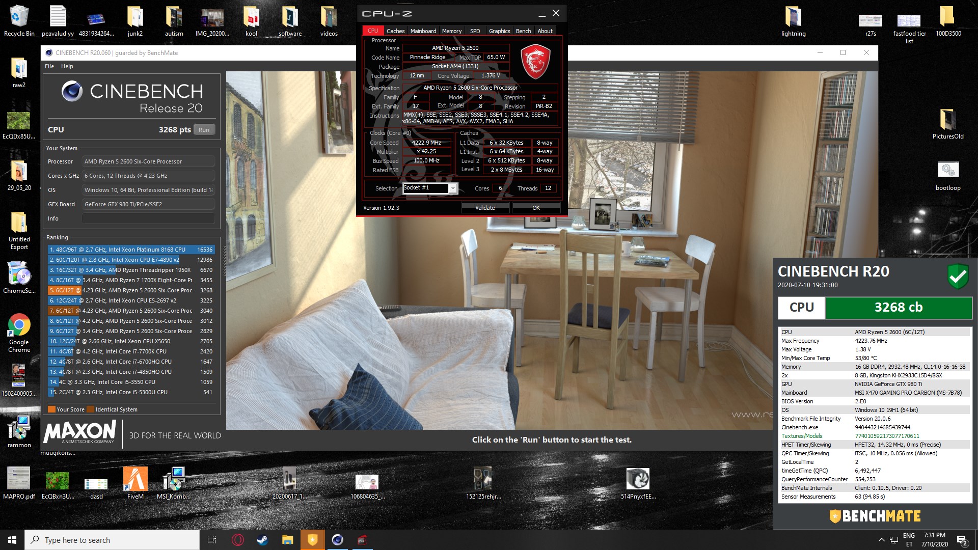
Task: Open the 100D3500 folder icon
Action: pos(948,20)
